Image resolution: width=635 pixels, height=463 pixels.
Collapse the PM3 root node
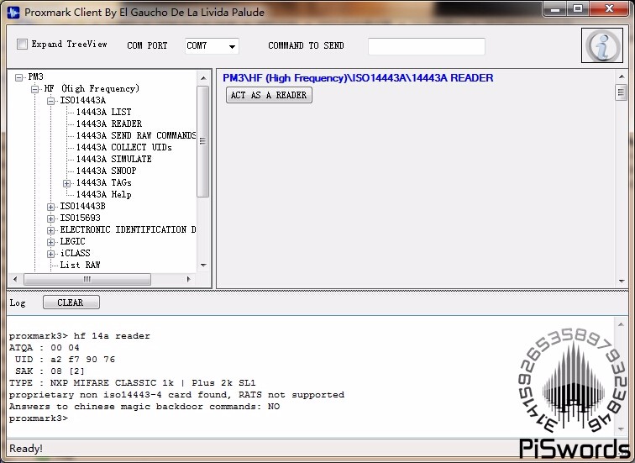point(19,77)
